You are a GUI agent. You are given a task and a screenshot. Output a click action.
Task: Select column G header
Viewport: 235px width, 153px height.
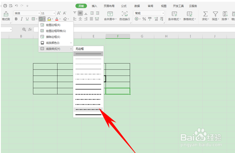pos(142,36)
